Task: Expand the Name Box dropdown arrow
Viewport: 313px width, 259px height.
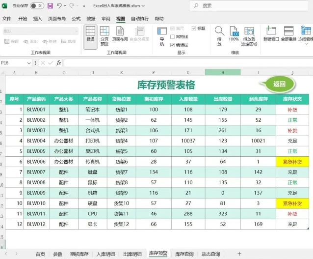Action: [29, 63]
